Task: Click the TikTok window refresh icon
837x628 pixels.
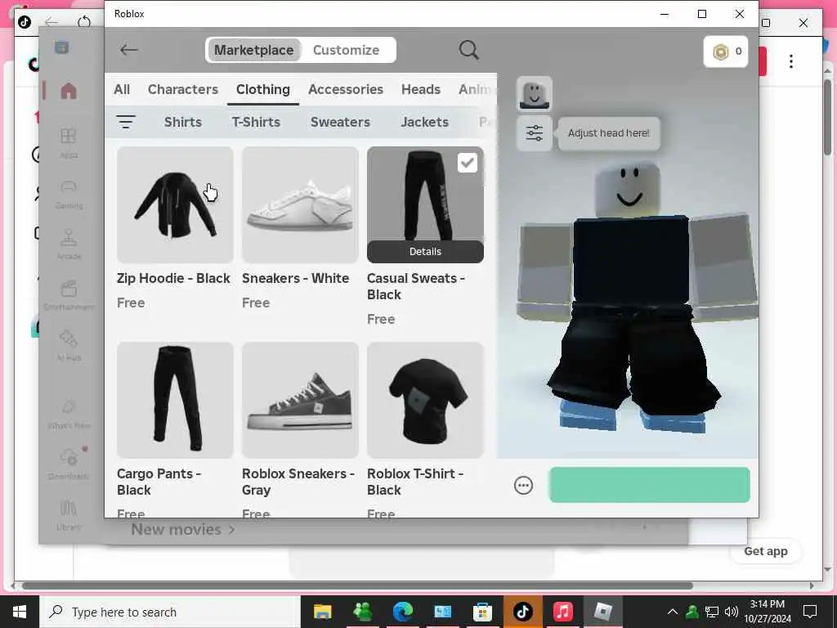Action: tap(84, 22)
